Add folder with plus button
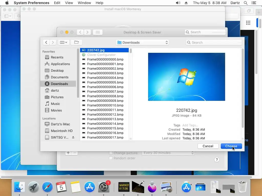Image resolution: width=262 pixels, height=196 pixels. [x=68, y=153]
